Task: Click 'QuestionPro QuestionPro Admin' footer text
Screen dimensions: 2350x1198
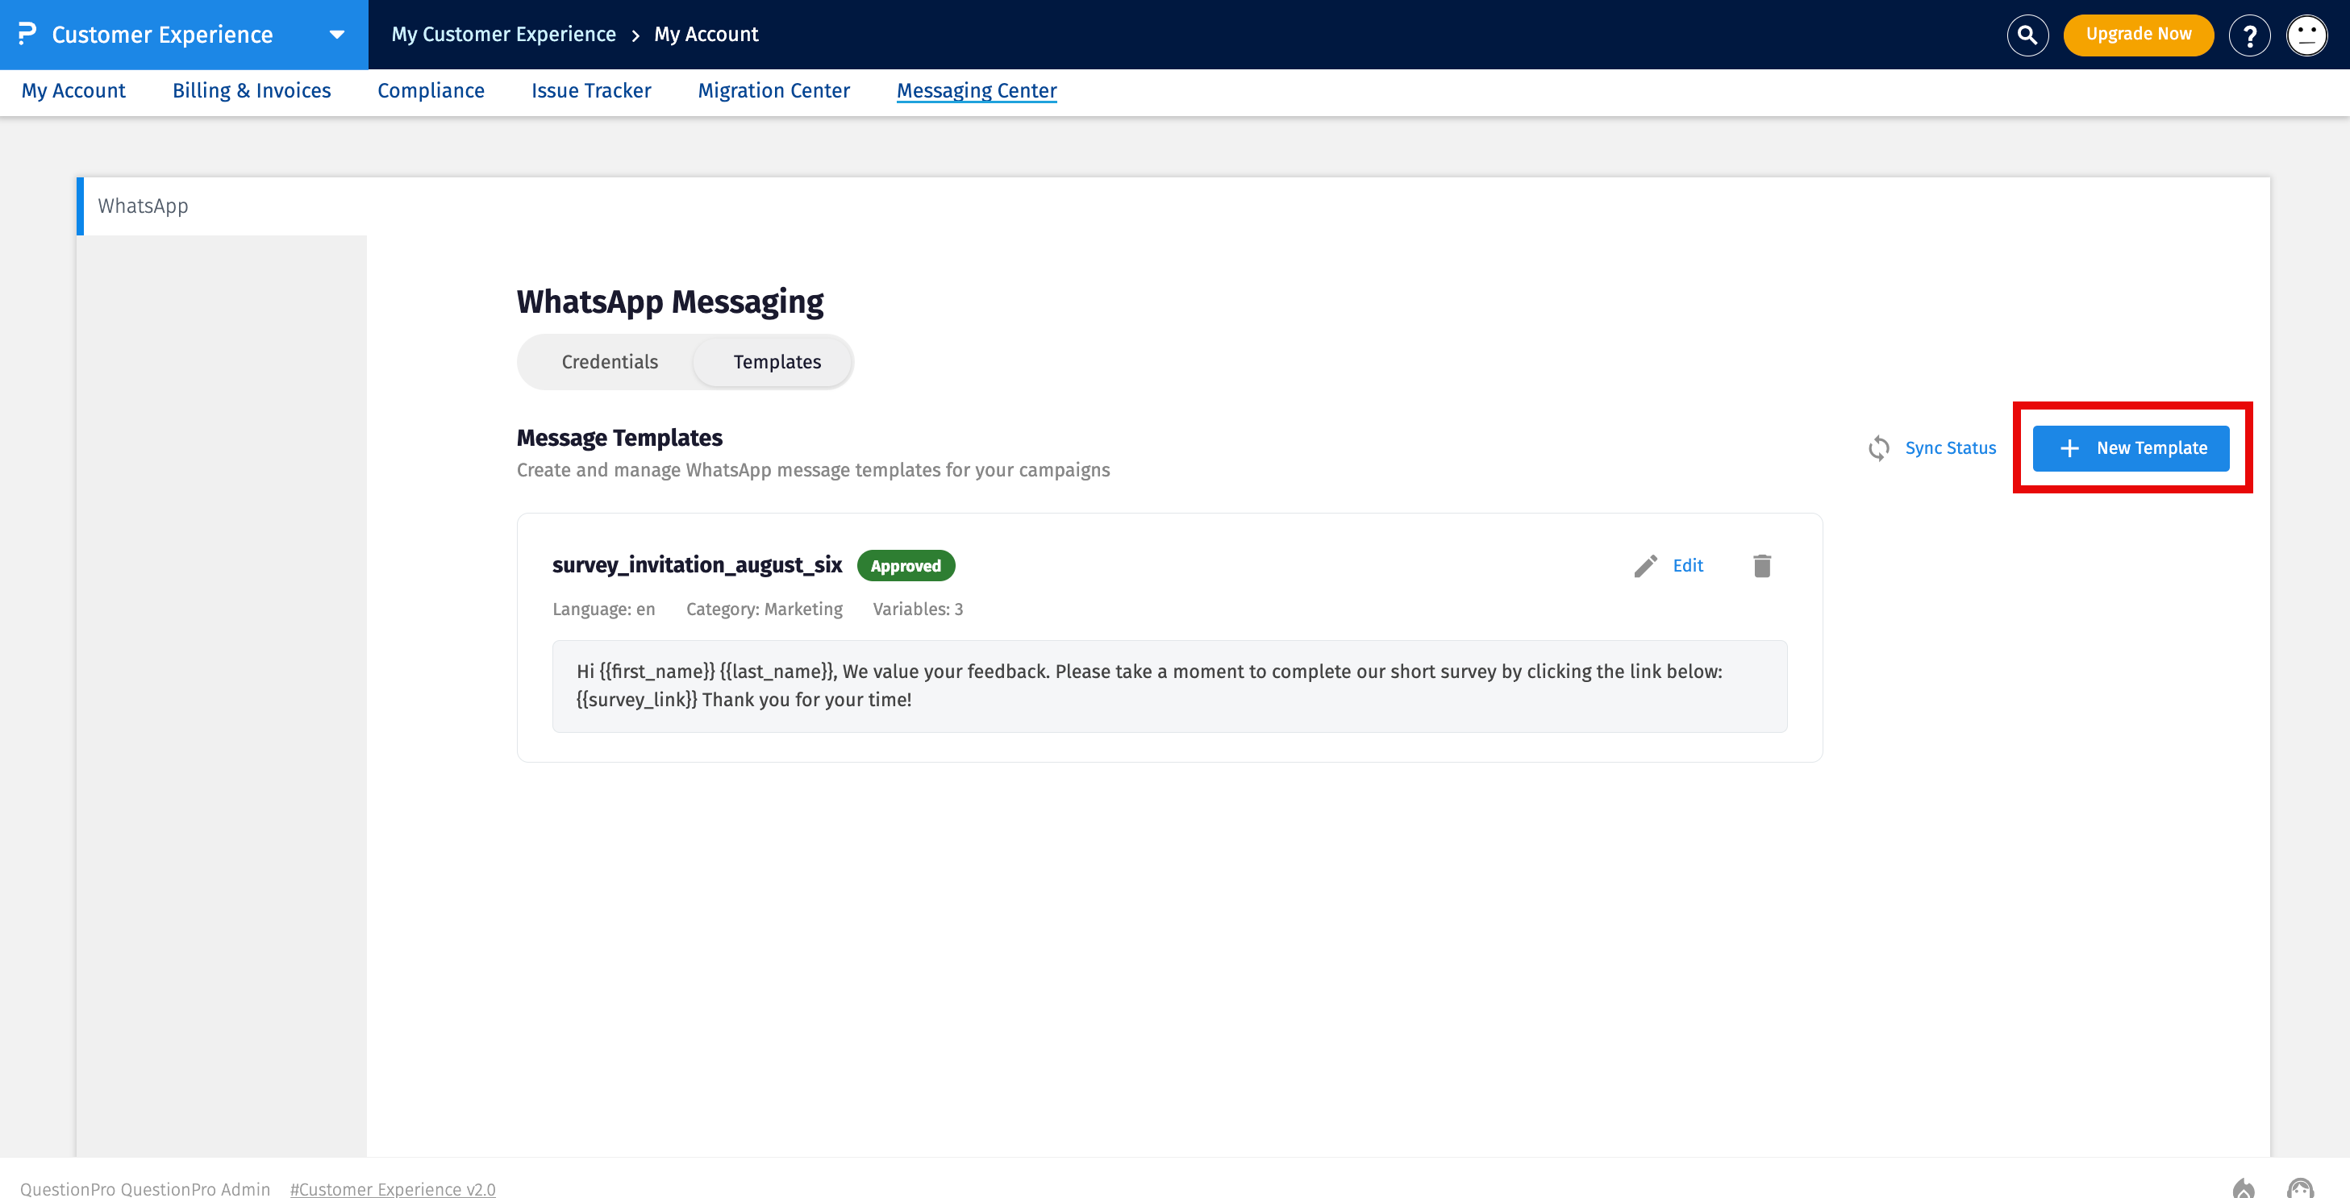Action: pos(145,1188)
